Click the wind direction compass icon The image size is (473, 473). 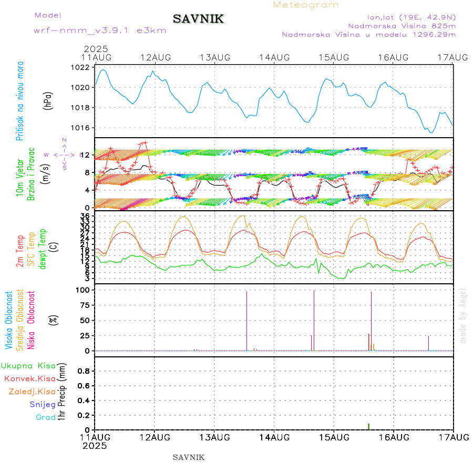(x=64, y=155)
